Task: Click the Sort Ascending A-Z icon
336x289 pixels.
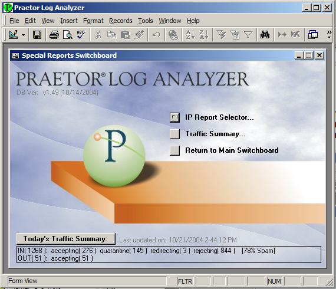Action: click(x=190, y=35)
